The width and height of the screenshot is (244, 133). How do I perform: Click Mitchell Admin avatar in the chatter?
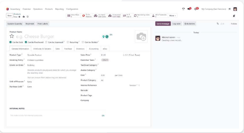point(158,38)
